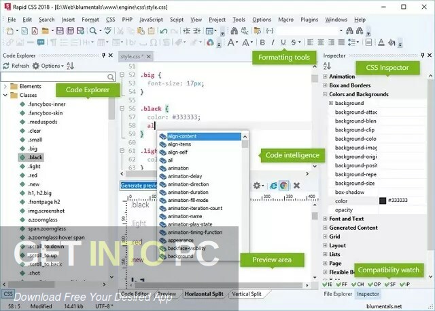
Task: Click the justify text icon
Action: point(341,42)
